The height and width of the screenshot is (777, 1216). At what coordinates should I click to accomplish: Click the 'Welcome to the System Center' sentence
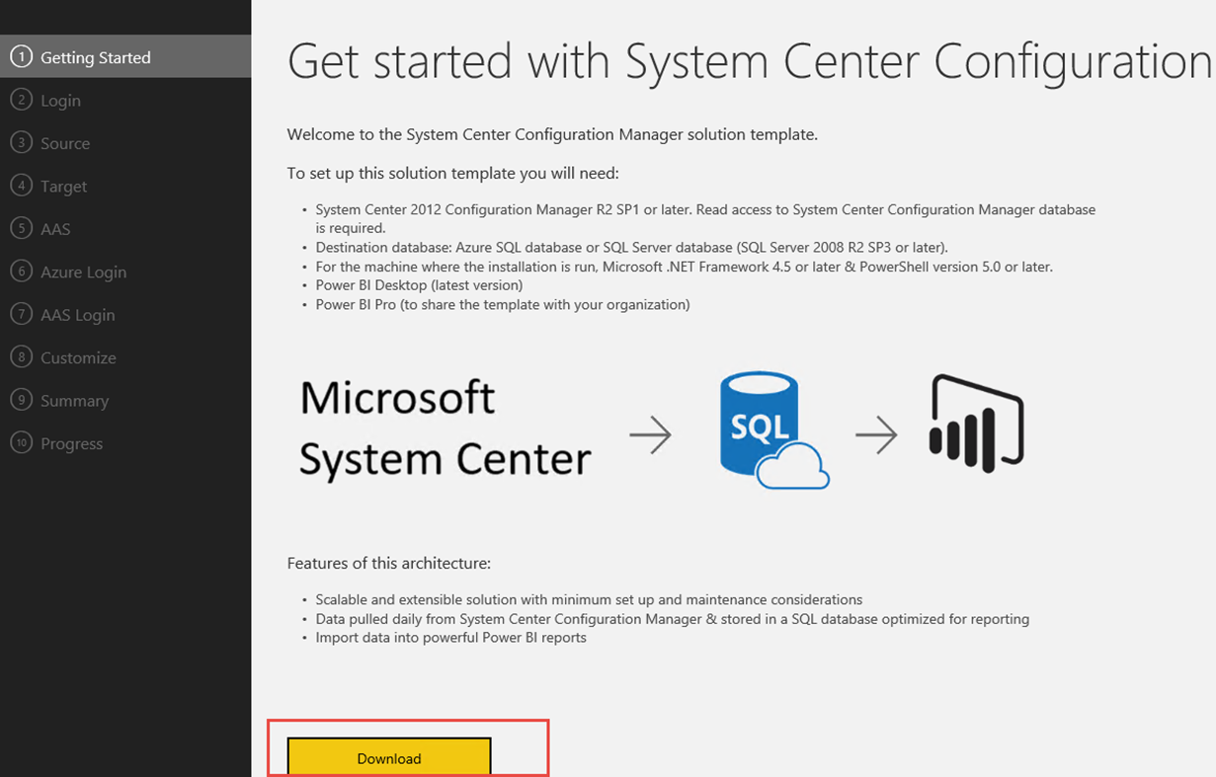pos(552,134)
